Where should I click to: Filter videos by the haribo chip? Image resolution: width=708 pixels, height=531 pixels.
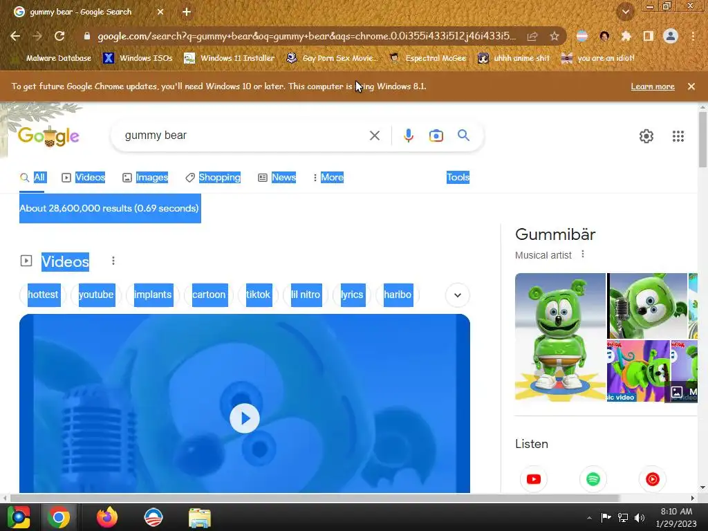tap(398, 295)
